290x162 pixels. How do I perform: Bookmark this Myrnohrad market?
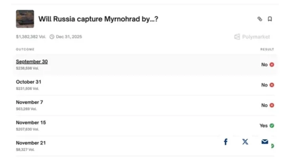(270, 19)
